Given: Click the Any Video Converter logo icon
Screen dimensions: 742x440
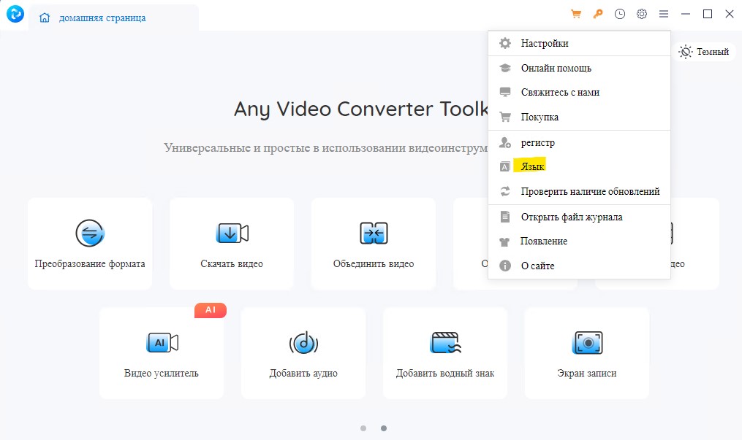Looking at the screenshot, I should click(15, 14).
